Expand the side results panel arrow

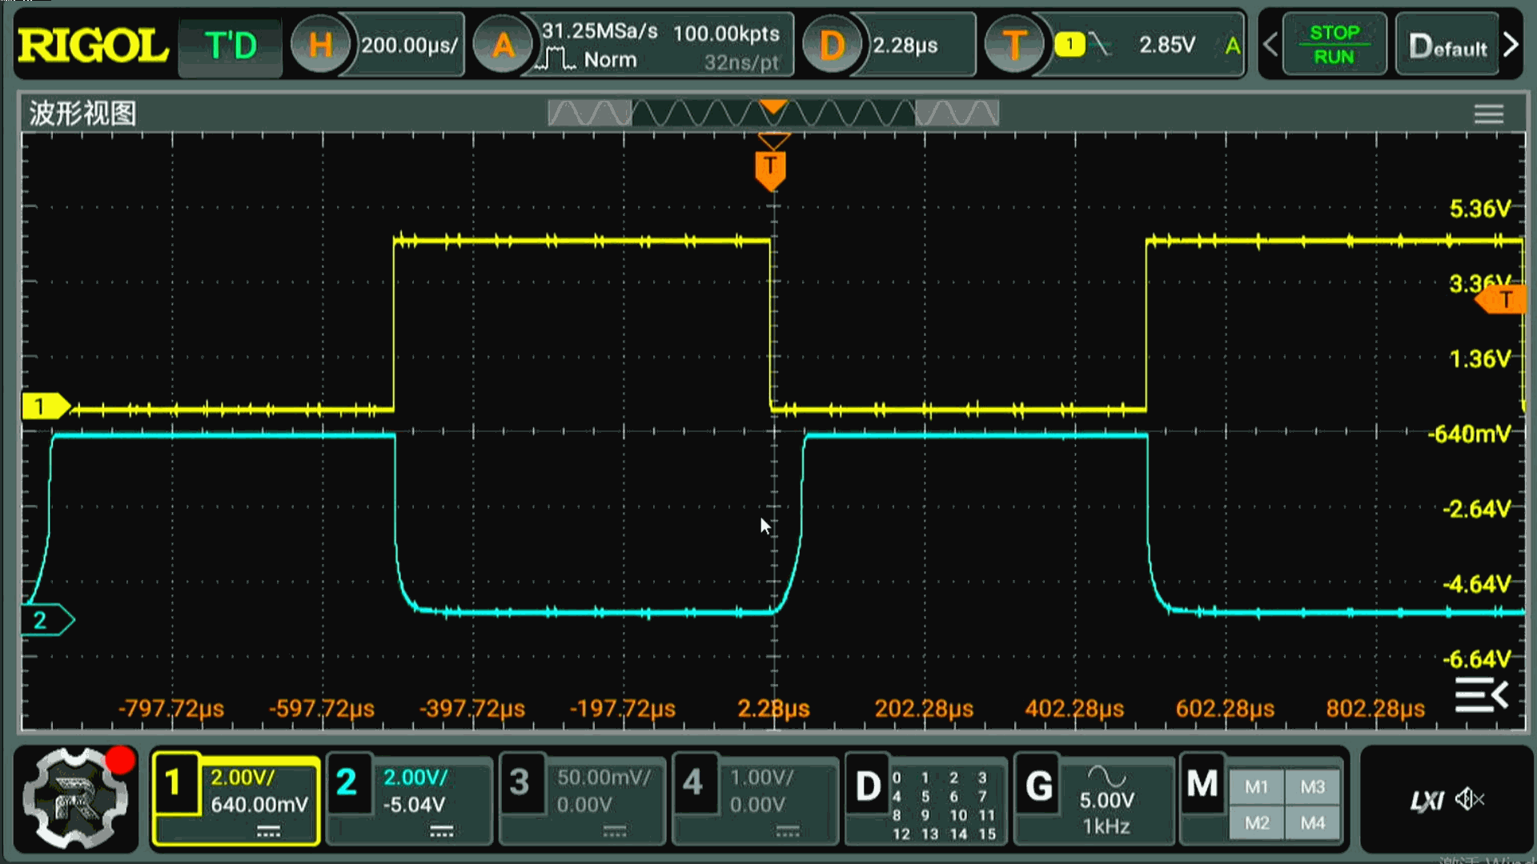tap(1482, 694)
